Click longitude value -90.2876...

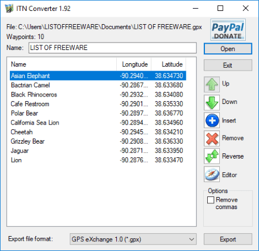[134, 160]
